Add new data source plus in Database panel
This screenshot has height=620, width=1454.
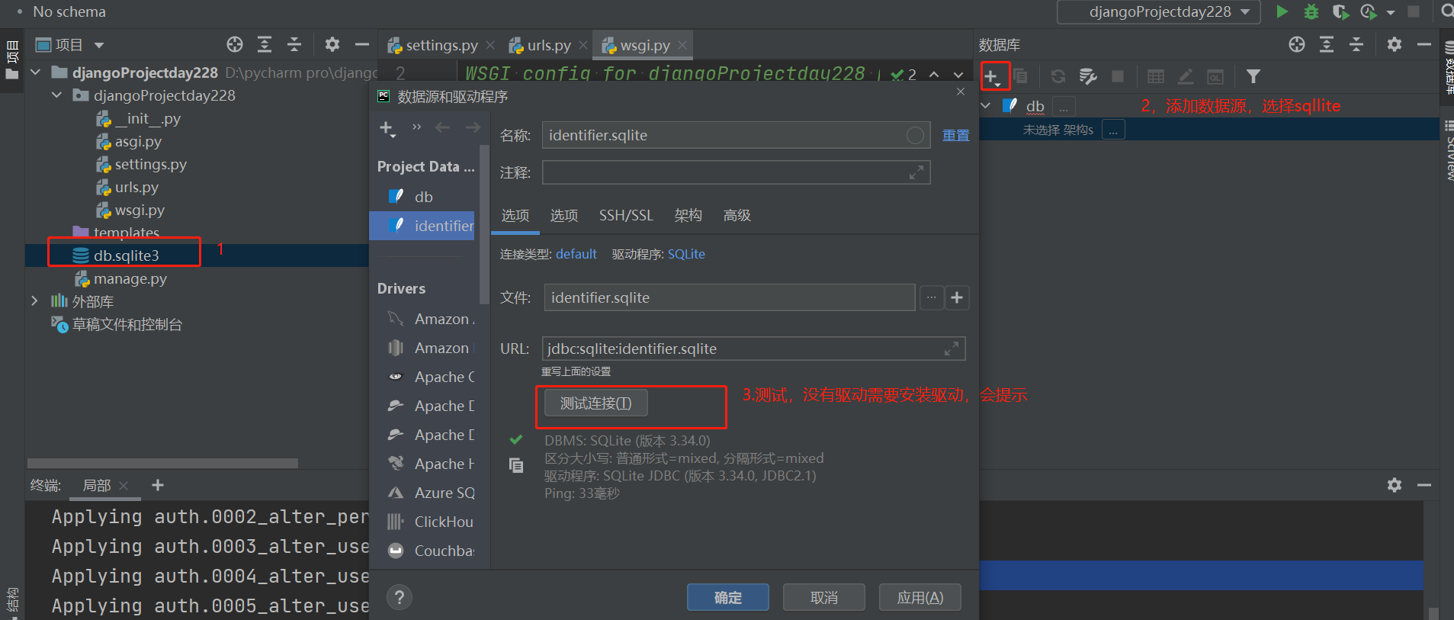[991, 76]
